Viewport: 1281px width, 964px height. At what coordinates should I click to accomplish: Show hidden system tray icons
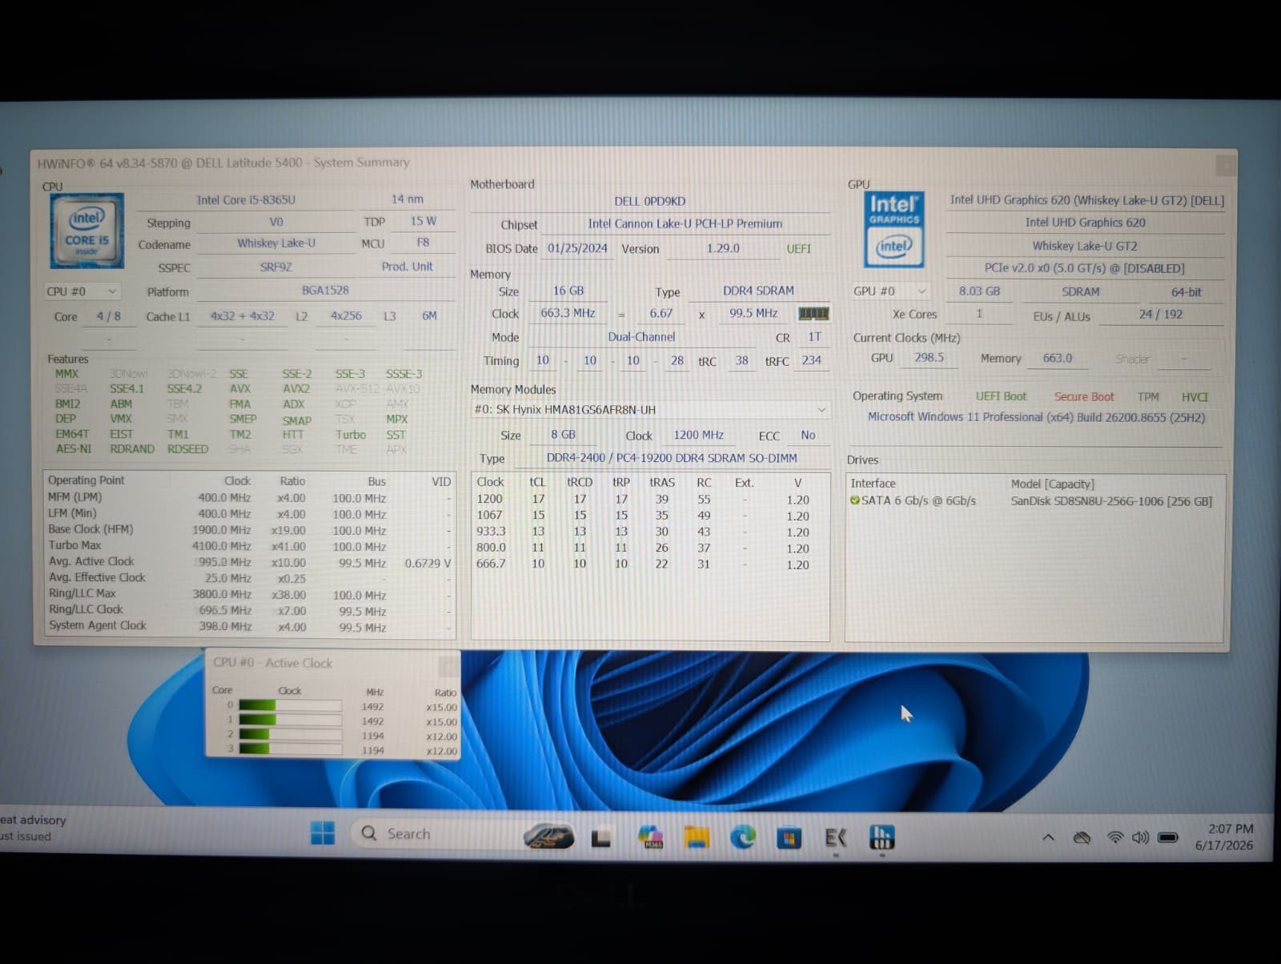(x=1048, y=837)
